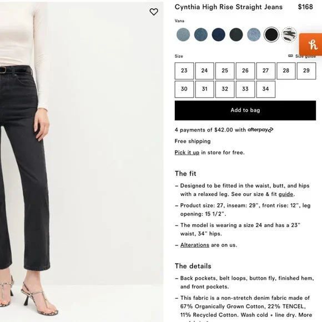Select the black Vana color swatch
The image size is (322, 322).
271,34
